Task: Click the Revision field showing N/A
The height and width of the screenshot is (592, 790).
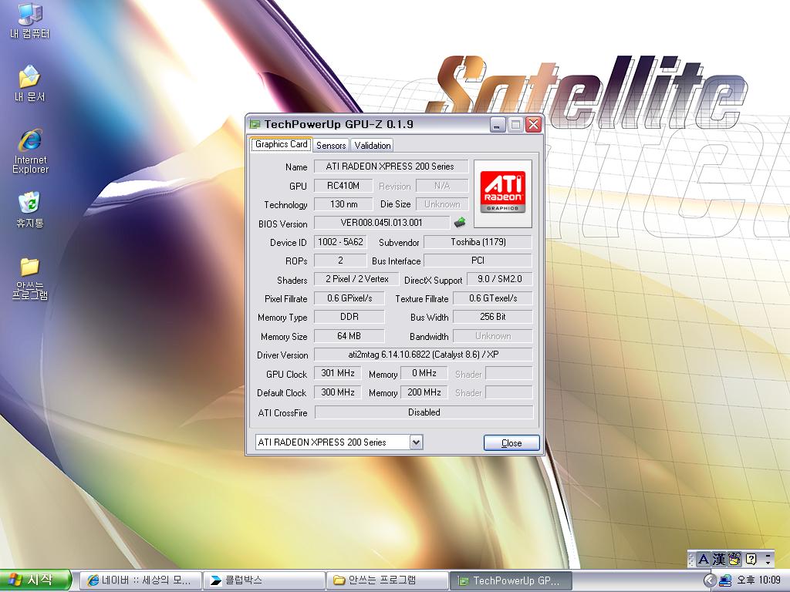Action: coord(442,186)
